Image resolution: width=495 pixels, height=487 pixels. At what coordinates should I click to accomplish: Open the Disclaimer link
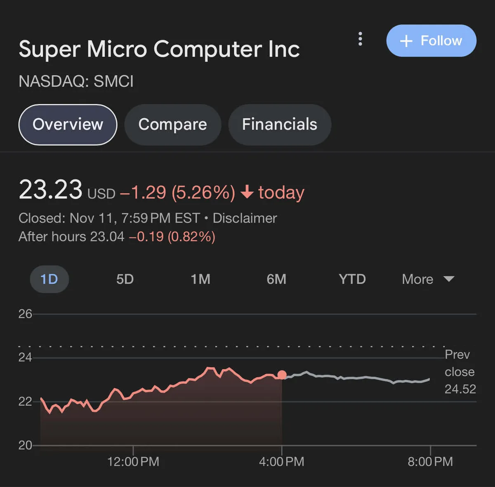(245, 218)
